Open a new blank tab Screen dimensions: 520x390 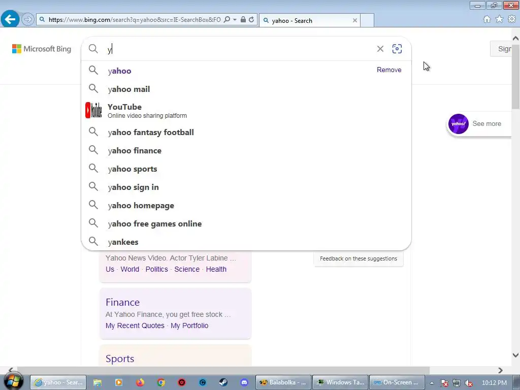[x=367, y=20]
